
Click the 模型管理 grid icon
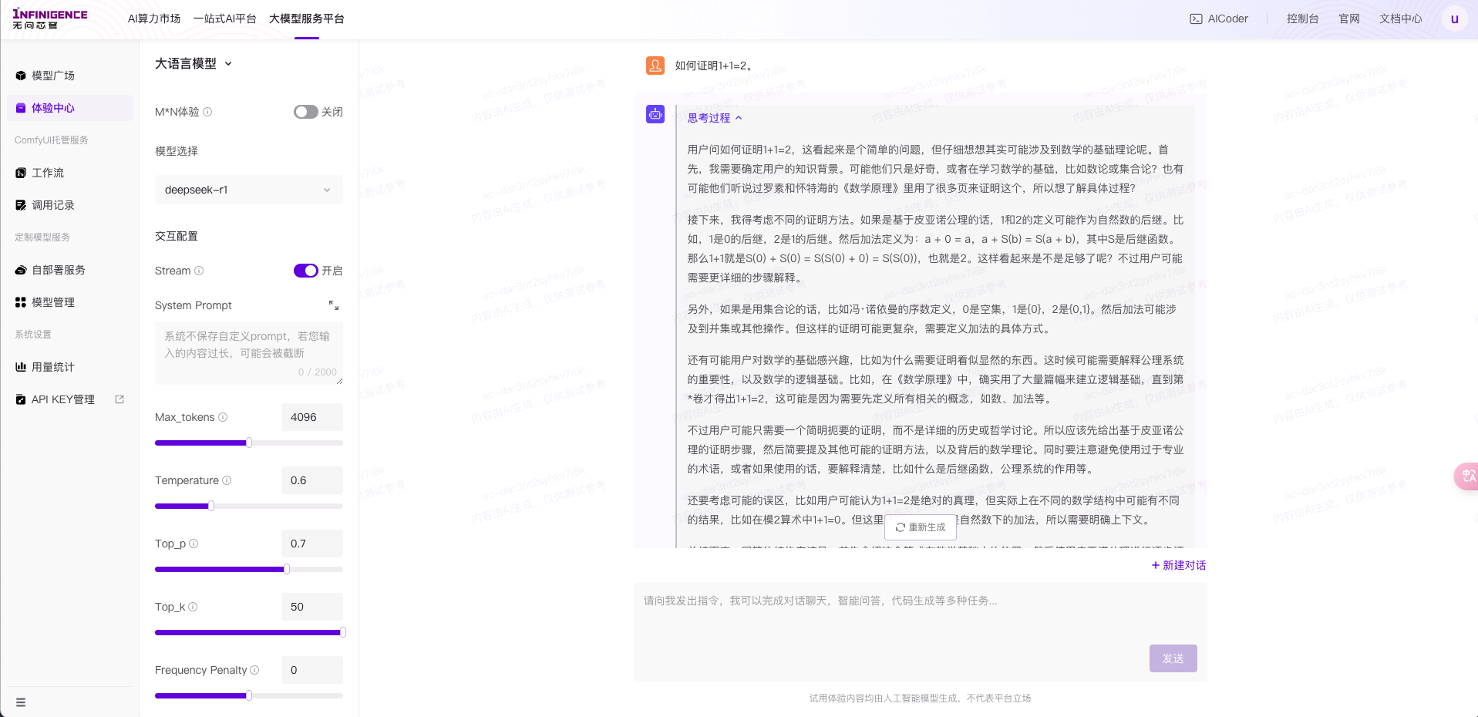point(21,302)
